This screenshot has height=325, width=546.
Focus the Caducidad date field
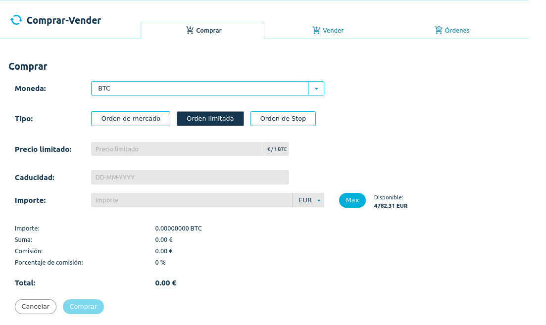(x=190, y=178)
